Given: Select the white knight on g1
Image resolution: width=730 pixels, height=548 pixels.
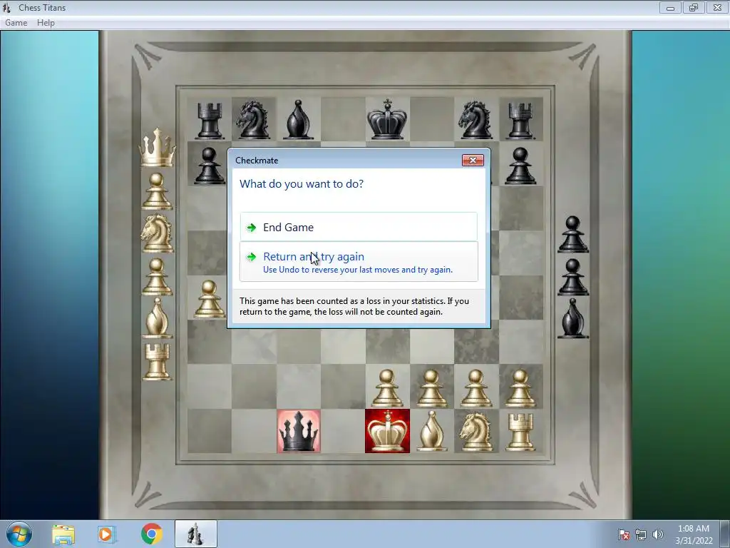Looking at the screenshot, I should tap(475, 433).
